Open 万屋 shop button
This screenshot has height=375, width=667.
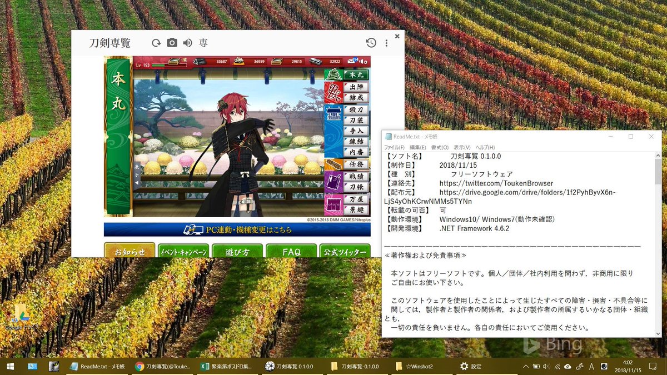tap(356, 199)
